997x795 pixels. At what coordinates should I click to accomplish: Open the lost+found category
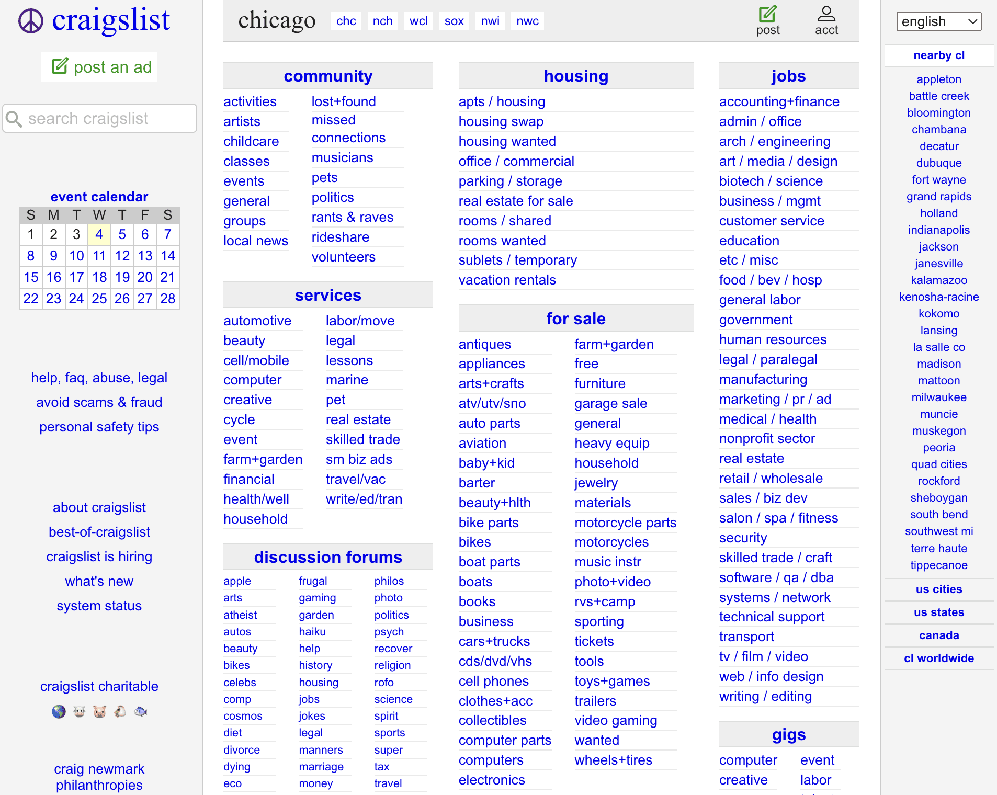344,101
